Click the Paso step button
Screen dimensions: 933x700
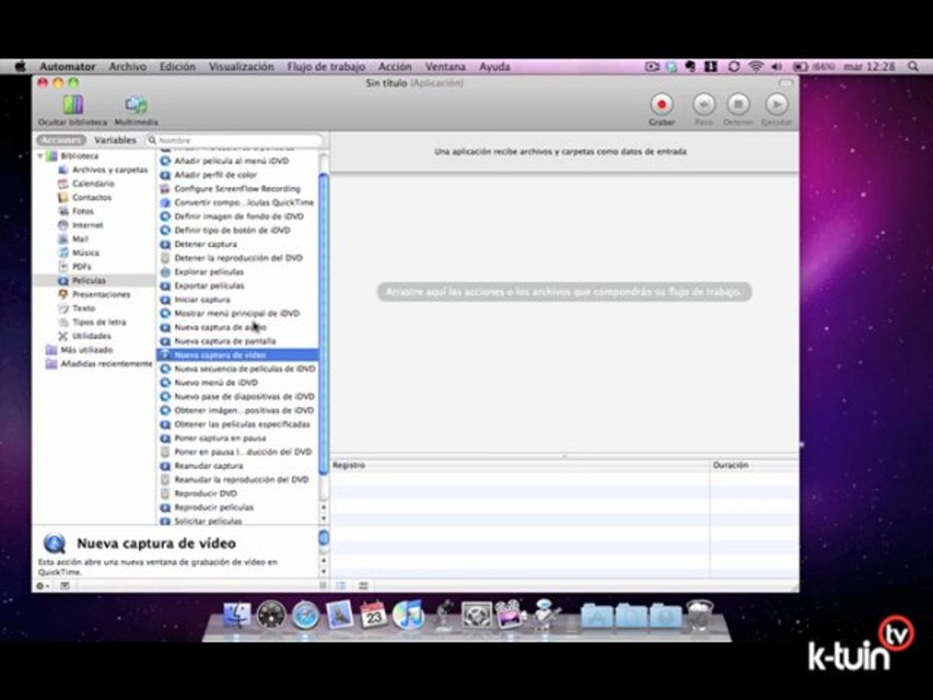(704, 105)
